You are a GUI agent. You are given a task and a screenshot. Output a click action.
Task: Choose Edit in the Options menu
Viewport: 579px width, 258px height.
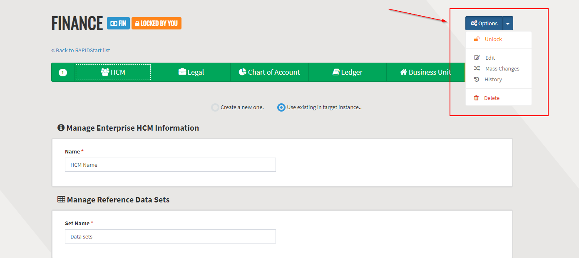pos(490,58)
